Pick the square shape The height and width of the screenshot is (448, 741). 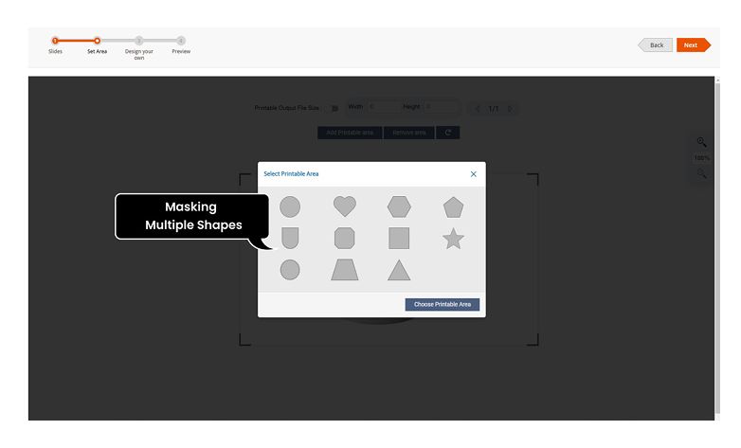[399, 239]
